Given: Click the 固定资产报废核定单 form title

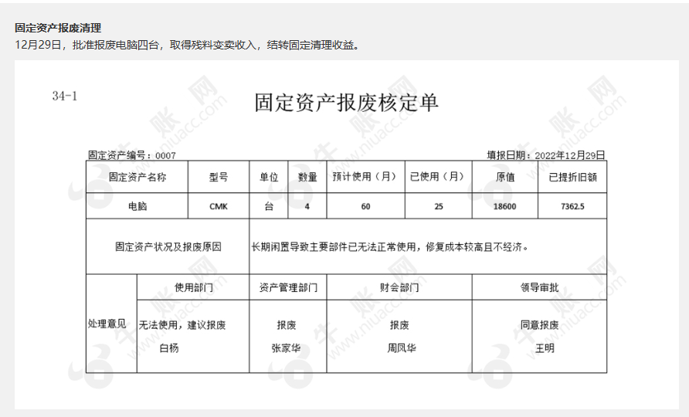Looking at the screenshot, I should 346,103.
